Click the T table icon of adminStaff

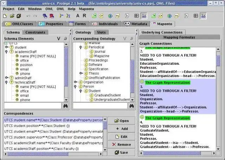click(x=12, y=78)
